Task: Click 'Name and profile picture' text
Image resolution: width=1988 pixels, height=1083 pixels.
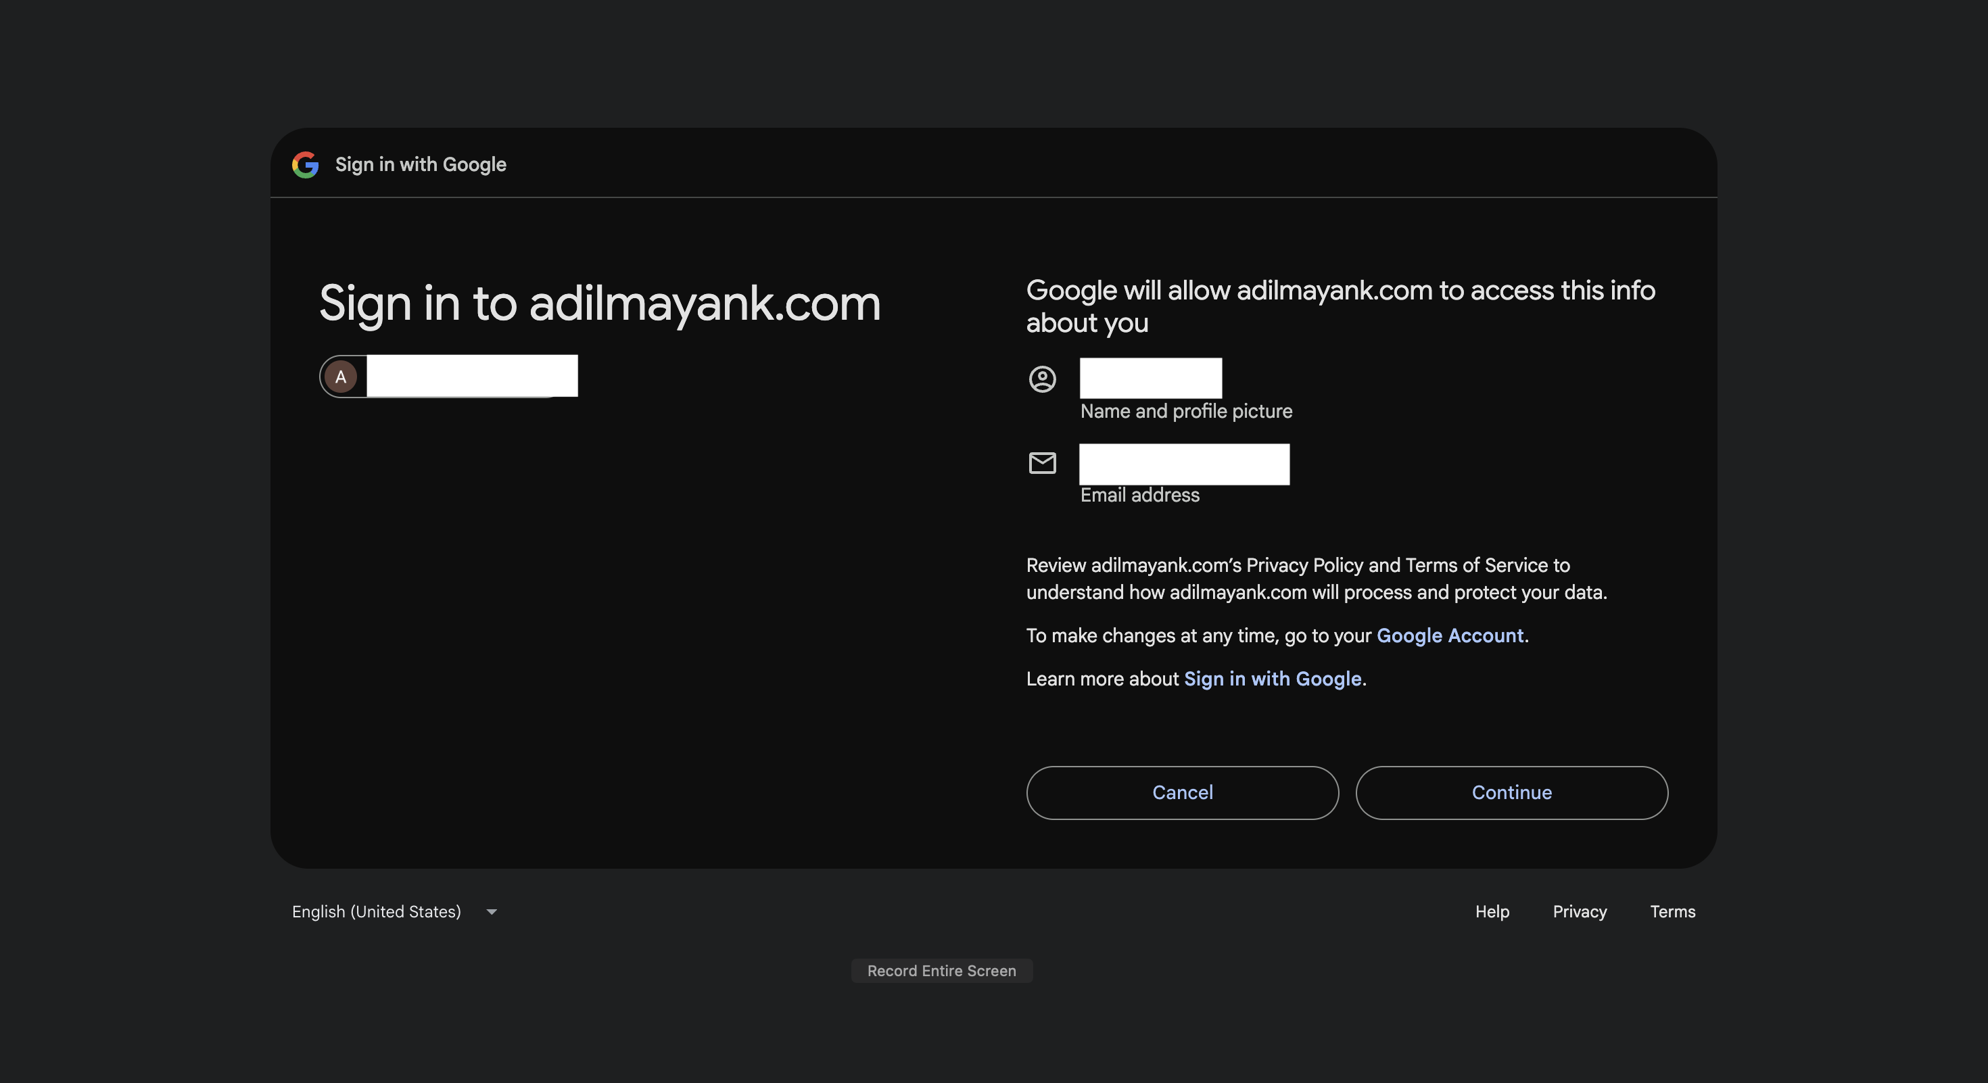Action: [1186, 412]
